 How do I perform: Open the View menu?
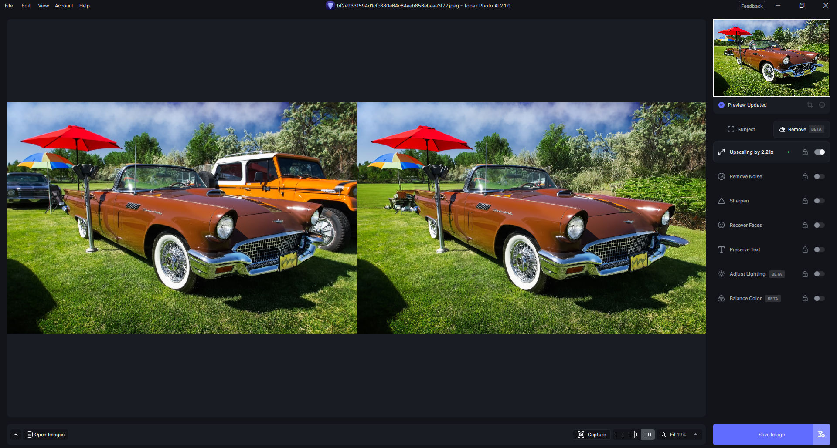point(43,6)
